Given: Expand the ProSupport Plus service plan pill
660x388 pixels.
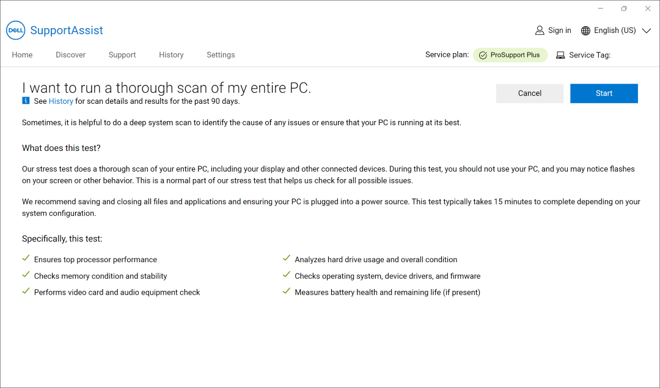Looking at the screenshot, I should [510, 54].
